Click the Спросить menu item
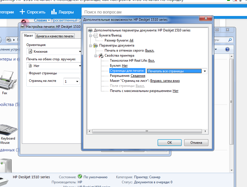Screen dimensions: 247x187 click(32, 12)
